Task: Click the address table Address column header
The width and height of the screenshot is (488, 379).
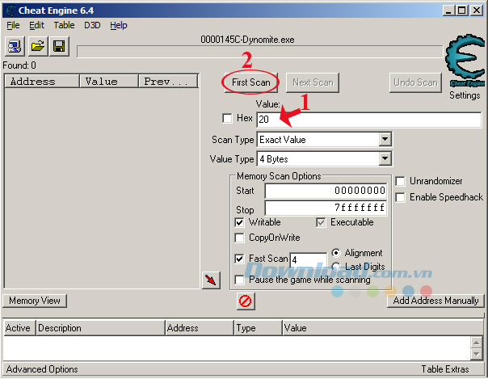Action: click(200, 328)
